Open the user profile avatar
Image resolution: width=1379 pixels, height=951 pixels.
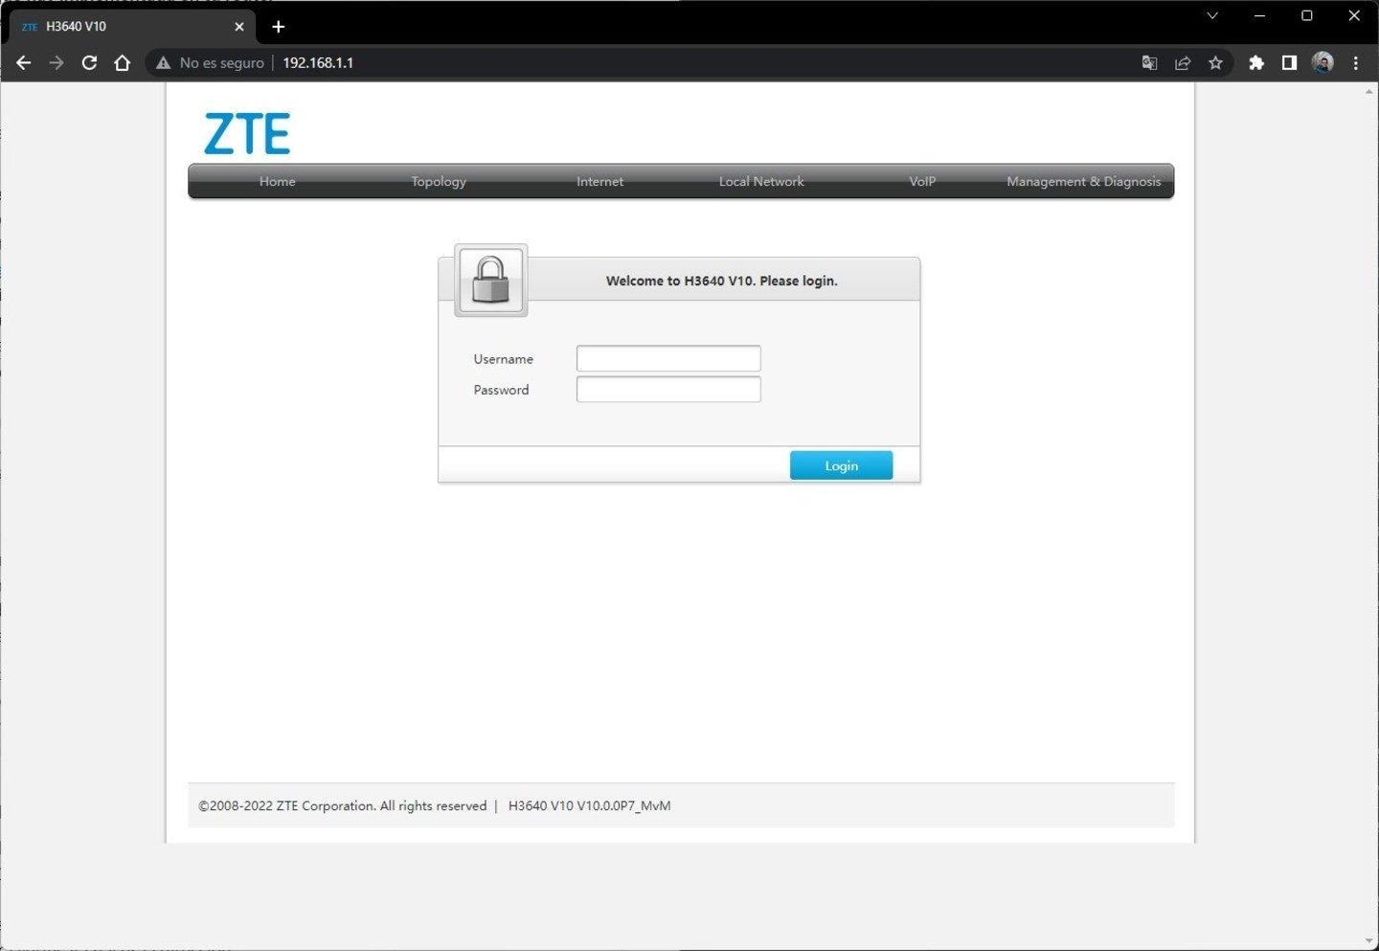pos(1322,63)
